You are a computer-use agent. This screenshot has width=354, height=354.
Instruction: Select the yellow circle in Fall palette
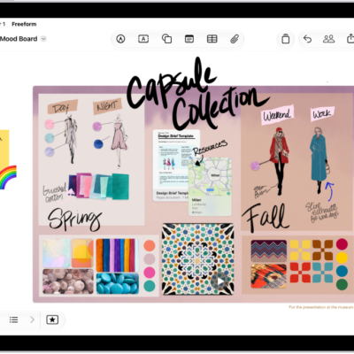tap(342, 258)
